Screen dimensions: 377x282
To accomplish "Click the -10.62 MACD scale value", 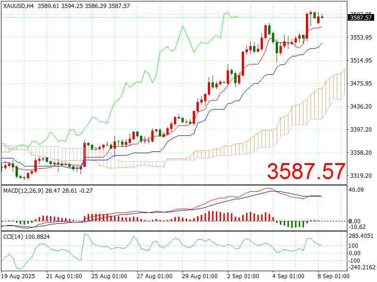I will point(357,227).
